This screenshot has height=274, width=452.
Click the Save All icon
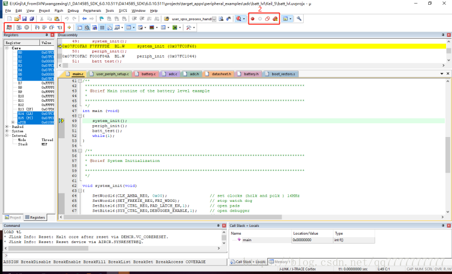(x=32, y=18)
